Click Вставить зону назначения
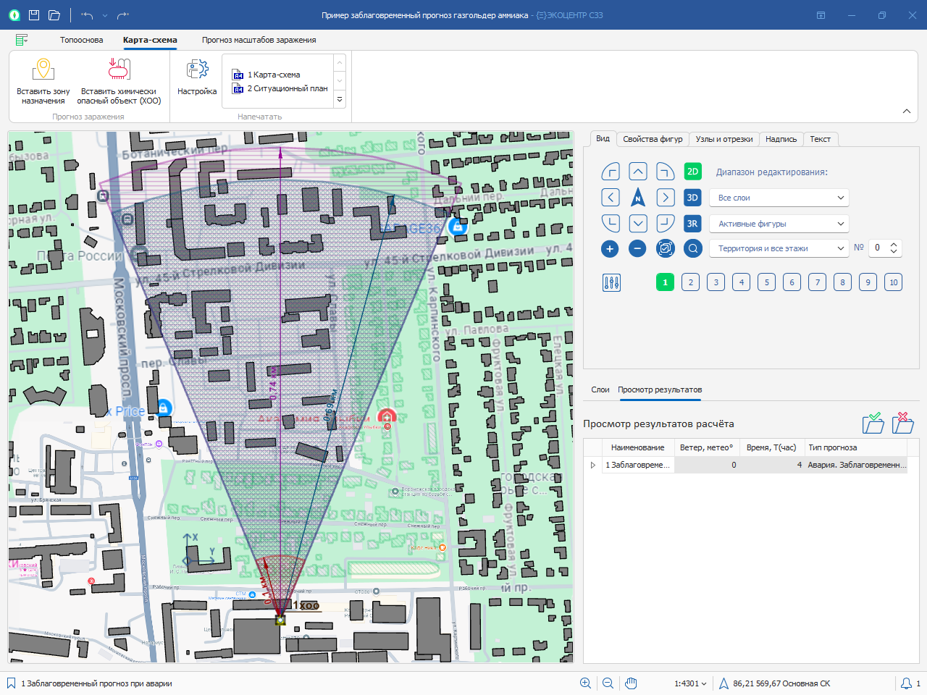Screen dimensions: 927x695 pyautogui.click(x=43, y=82)
